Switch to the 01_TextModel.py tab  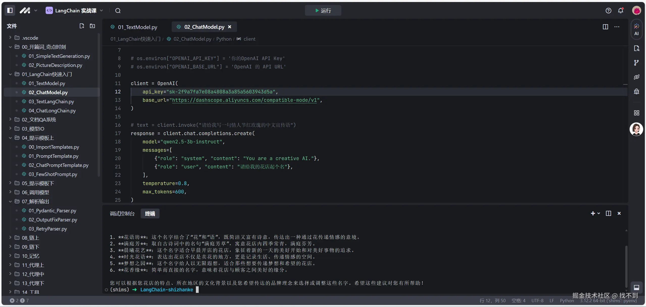[137, 27]
